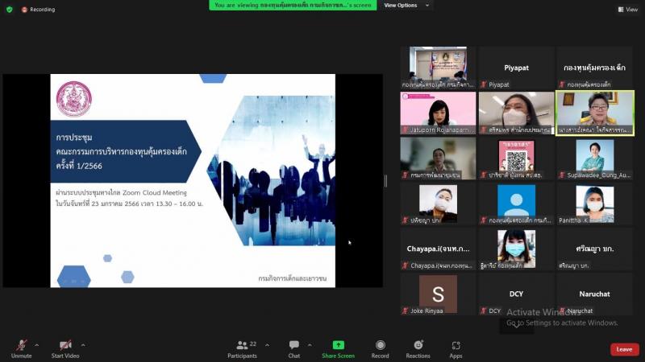Open the Apps panel
645x362 pixels.
click(456, 349)
